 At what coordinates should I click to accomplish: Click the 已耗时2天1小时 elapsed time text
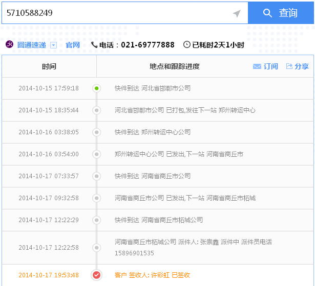click(218, 45)
